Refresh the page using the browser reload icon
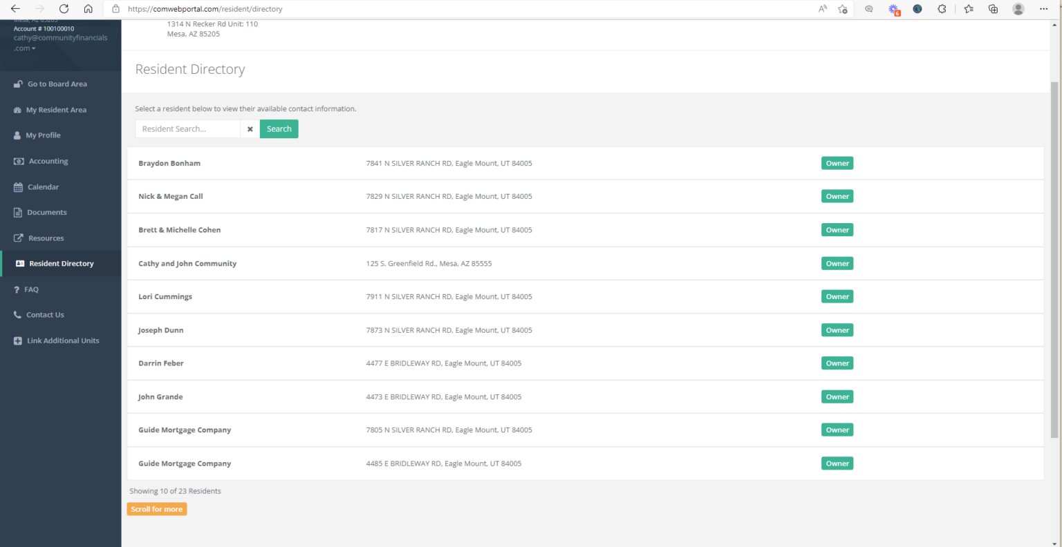Screen dimensions: 1062x547 (x=64, y=9)
